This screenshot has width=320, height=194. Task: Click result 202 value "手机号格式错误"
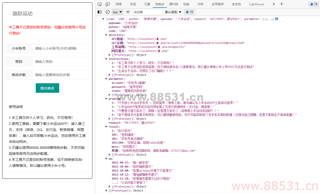pos(132,139)
